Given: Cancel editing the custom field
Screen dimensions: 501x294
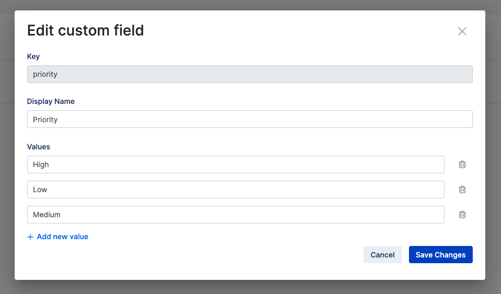Looking at the screenshot, I should point(382,255).
